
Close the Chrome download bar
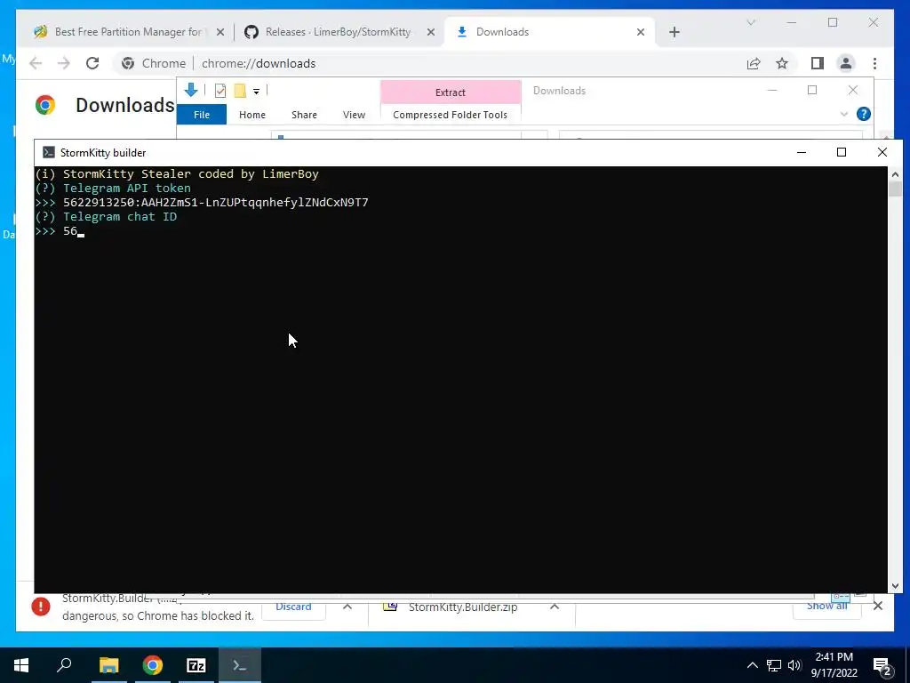877,607
